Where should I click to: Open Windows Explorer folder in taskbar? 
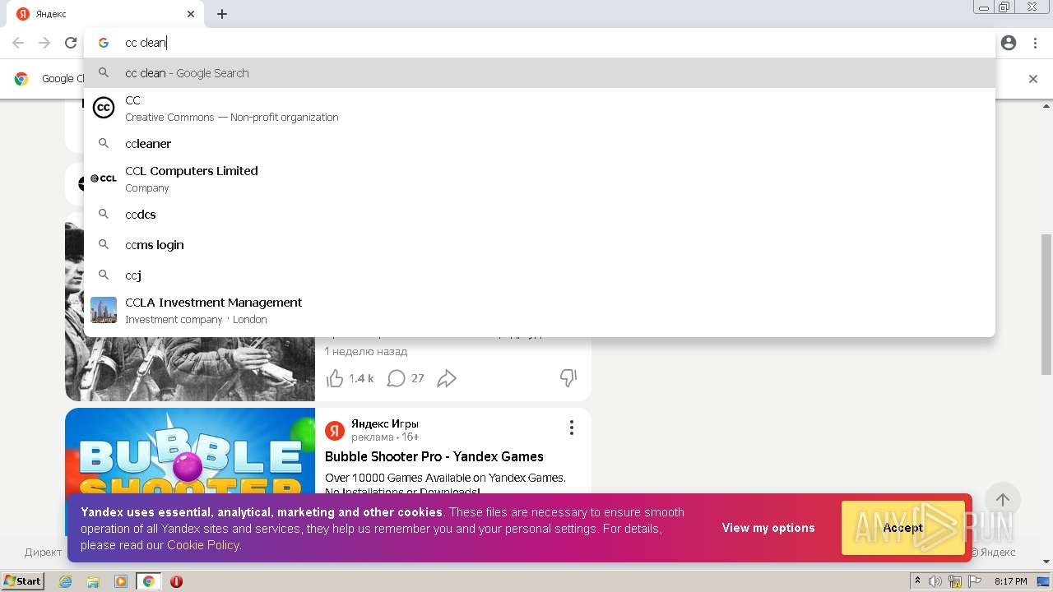[x=93, y=581]
